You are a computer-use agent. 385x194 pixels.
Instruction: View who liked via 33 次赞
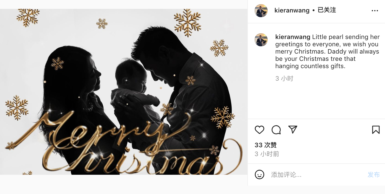[x=265, y=145]
